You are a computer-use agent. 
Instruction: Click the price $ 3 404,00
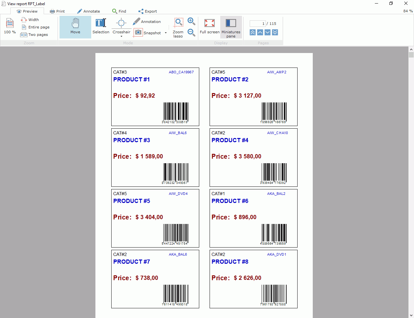coord(149,217)
